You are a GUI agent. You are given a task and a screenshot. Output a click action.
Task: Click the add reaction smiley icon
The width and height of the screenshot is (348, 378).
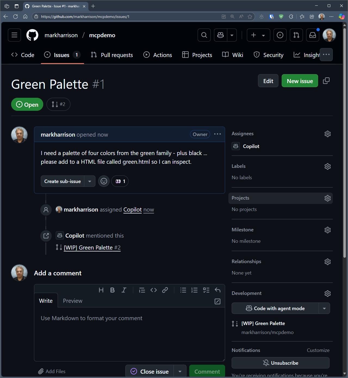pyautogui.click(x=104, y=181)
